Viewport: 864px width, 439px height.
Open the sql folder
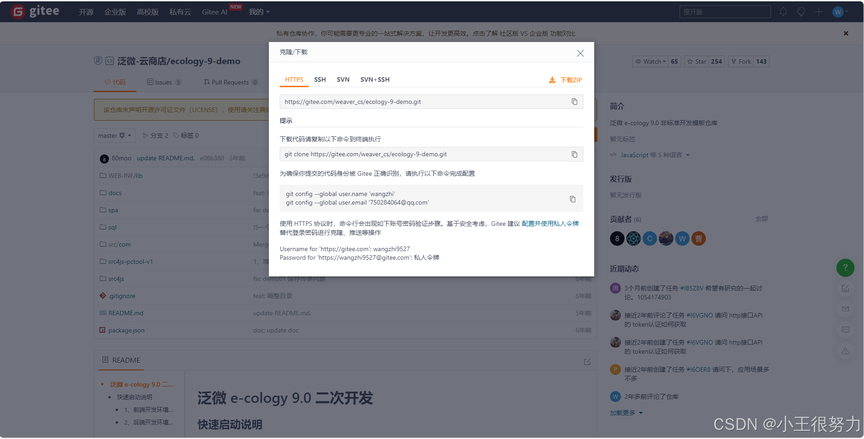[112, 227]
